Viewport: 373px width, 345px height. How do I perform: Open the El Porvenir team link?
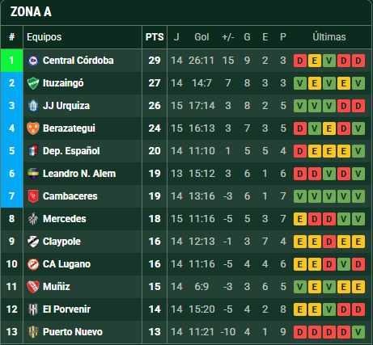coord(66,309)
